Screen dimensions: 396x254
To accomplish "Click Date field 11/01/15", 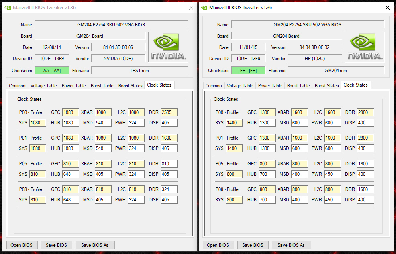I will click(x=248, y=47).
